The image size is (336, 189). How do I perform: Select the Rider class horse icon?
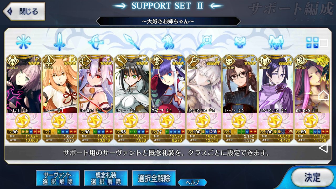(168, 42)
